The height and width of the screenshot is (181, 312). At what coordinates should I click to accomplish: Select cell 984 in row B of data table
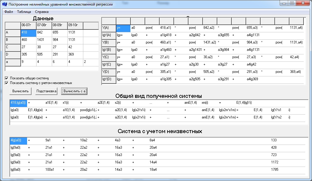[x=60, y=41]
